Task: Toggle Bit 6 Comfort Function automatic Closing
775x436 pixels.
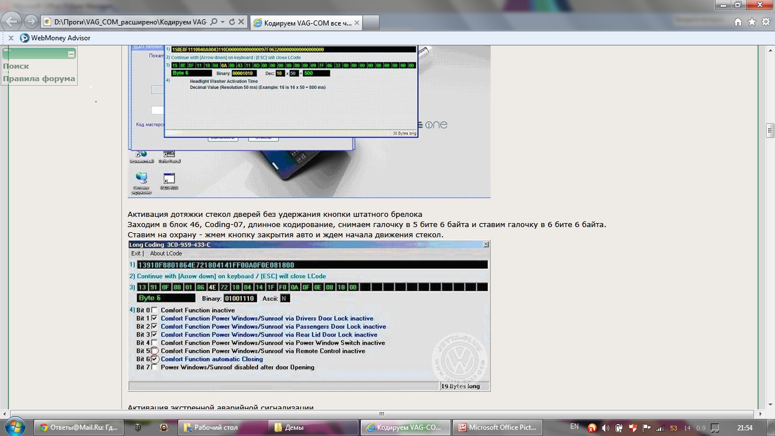Action: point(154,359)
